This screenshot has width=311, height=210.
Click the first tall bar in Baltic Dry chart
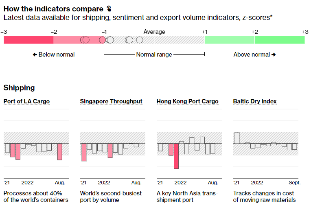click(237, 138)
